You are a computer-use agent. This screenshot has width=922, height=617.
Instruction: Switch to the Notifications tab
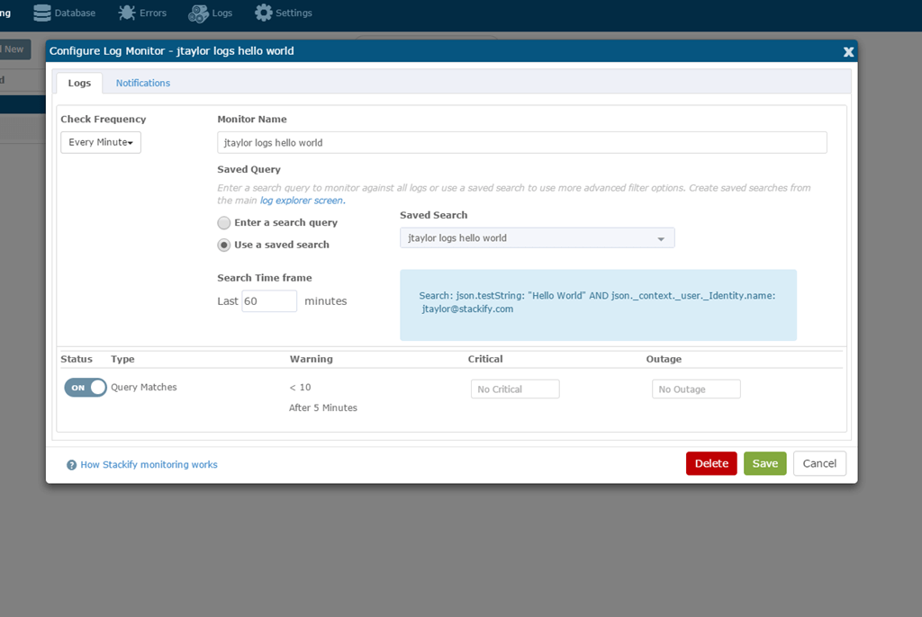[143, 83]
